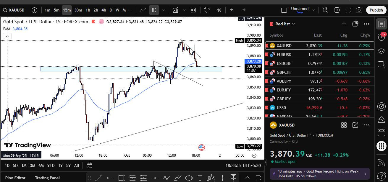
Task: Select the AUDJPY watchlist row
Action: [x=320, y=81]
